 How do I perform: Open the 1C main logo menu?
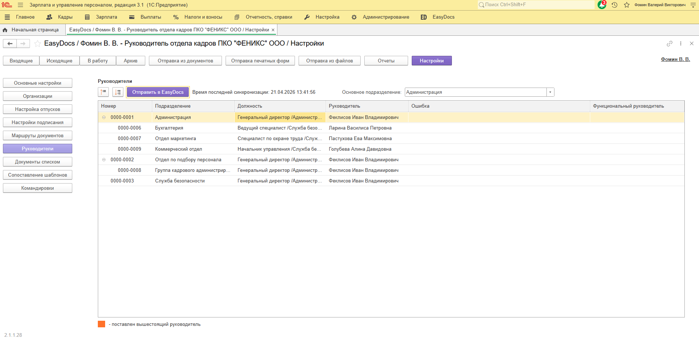(x=7, y=5)
